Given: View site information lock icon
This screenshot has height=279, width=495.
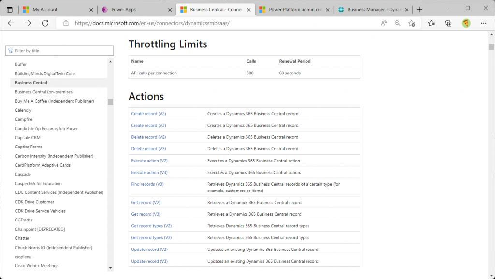Looking at the screenshot, I should point(66,23).
